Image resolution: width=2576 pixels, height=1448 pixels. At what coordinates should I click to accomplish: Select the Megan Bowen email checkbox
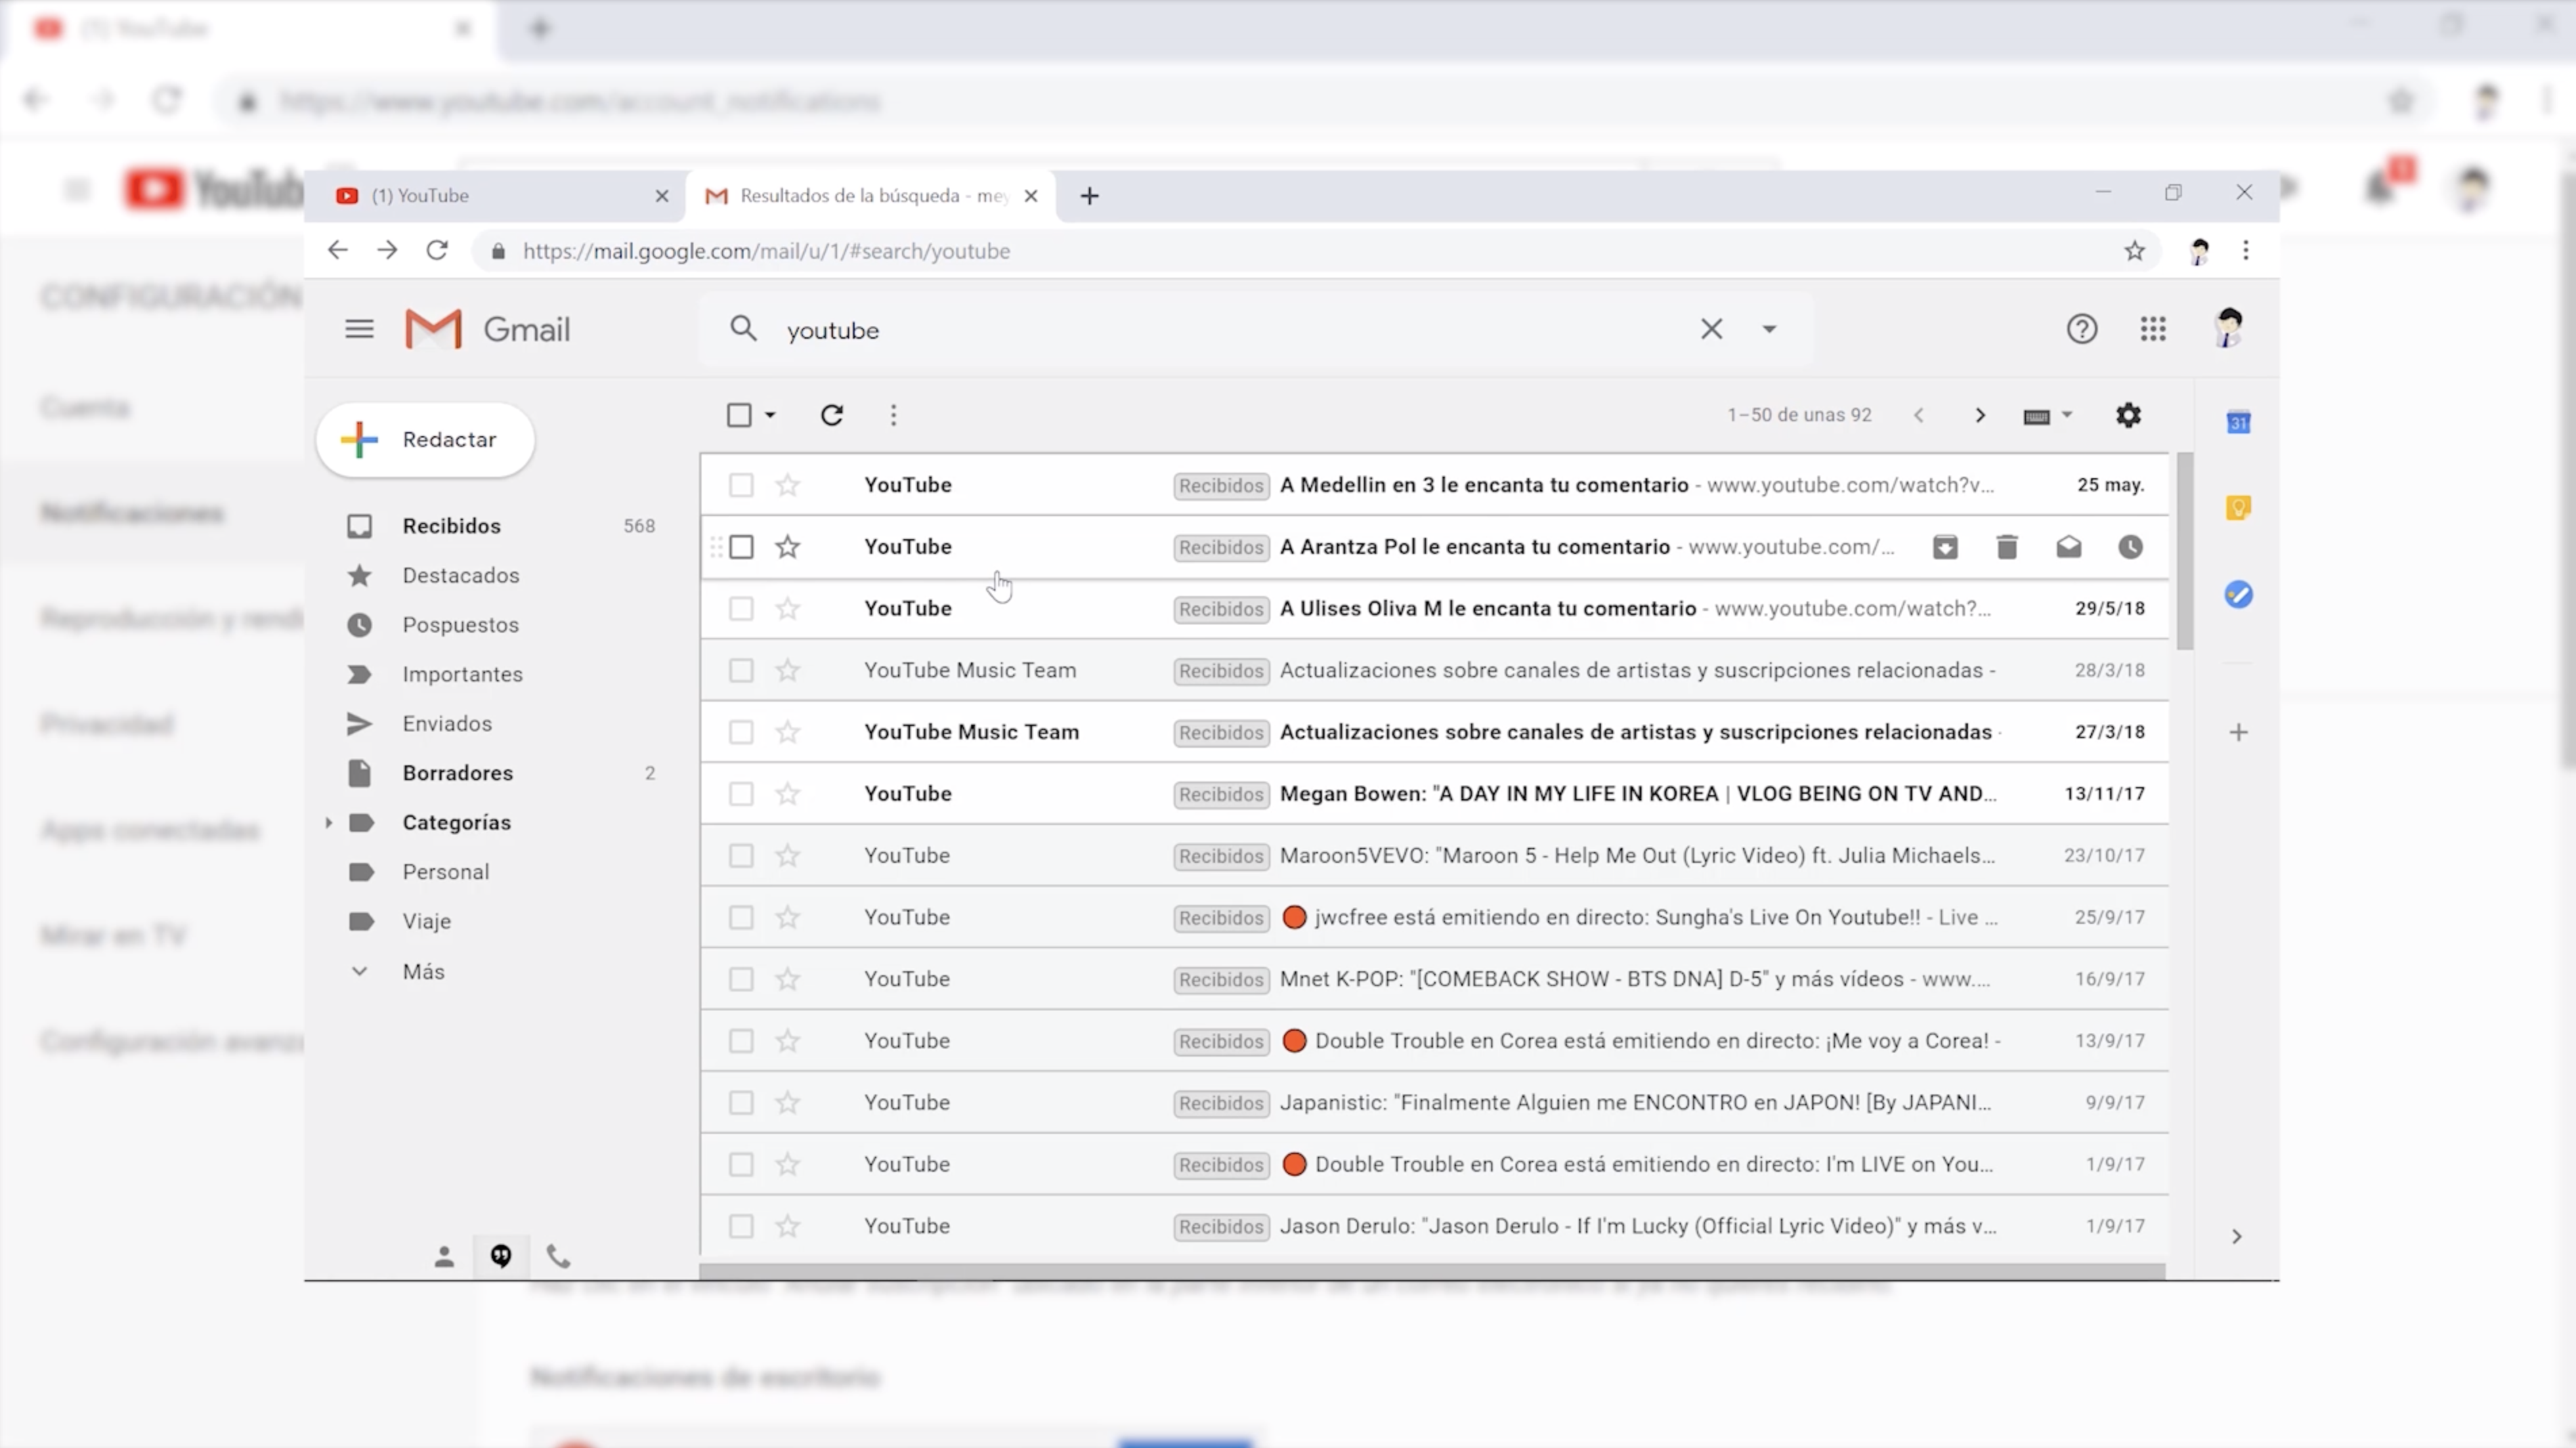[741, 794]
